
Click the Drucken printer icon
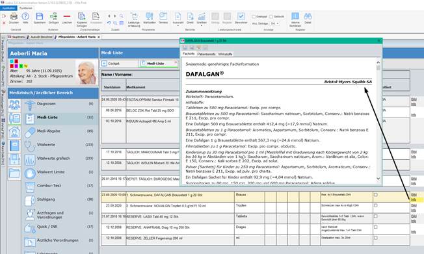[x=14, y=16]
